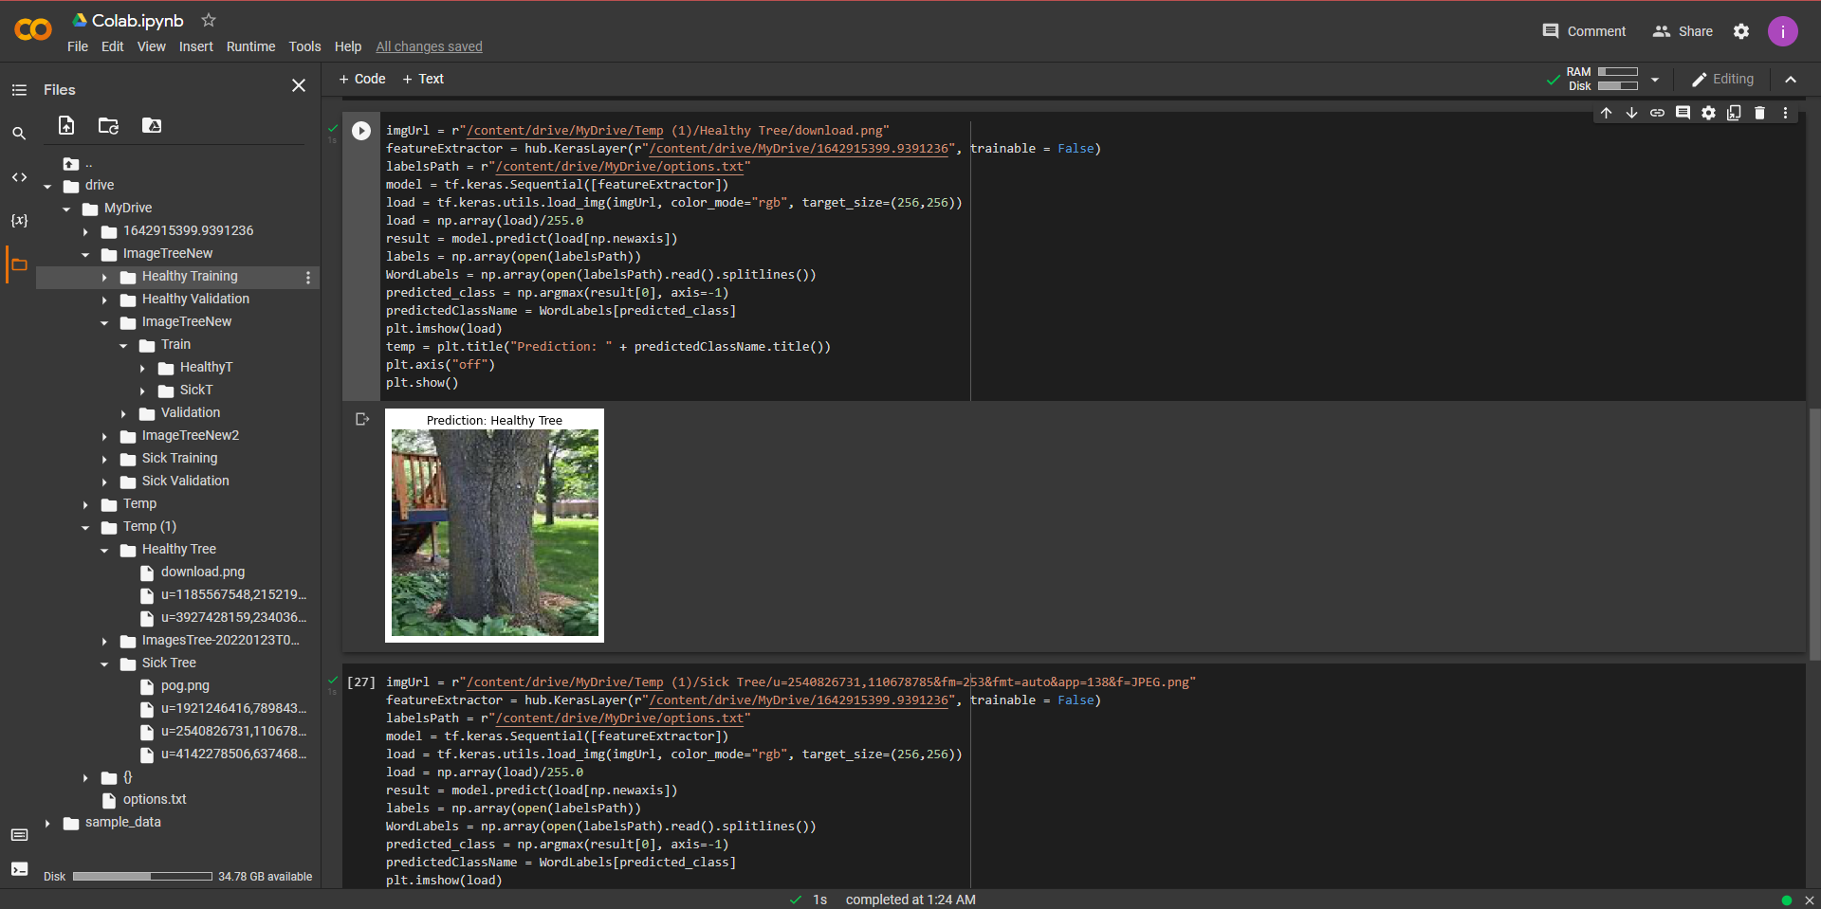Close the Files panel
1821x909 pixels.
299,85
